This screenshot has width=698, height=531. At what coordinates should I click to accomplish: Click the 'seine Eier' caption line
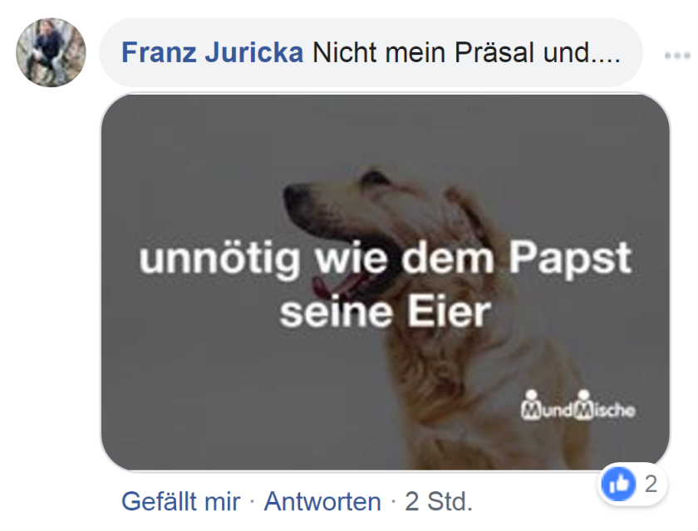[x=385, y=313]
